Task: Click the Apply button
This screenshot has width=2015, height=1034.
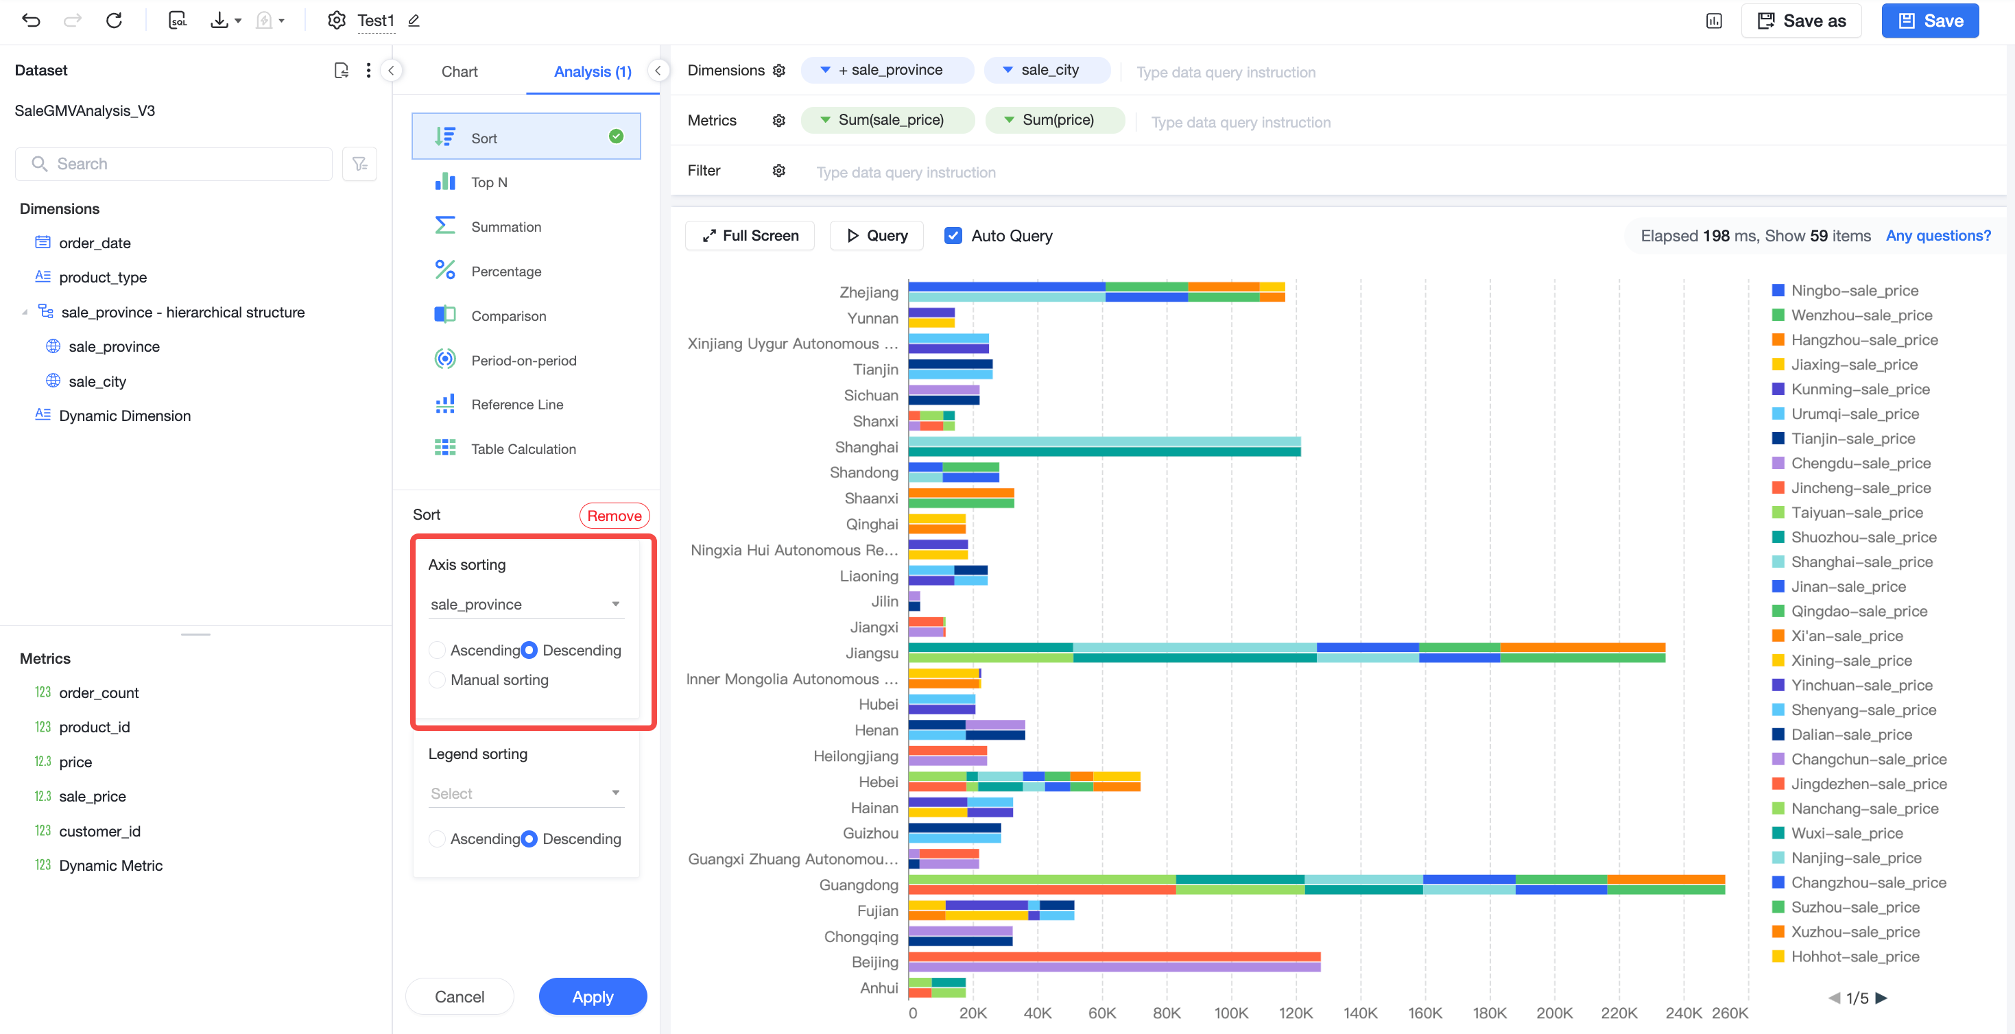Action: (592, 996)
